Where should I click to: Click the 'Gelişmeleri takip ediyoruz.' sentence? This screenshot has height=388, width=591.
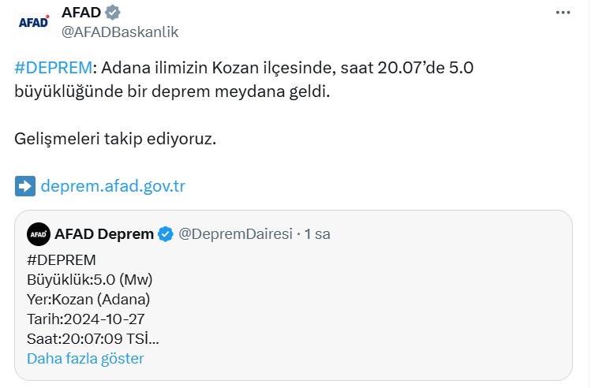tap(115, 139)
